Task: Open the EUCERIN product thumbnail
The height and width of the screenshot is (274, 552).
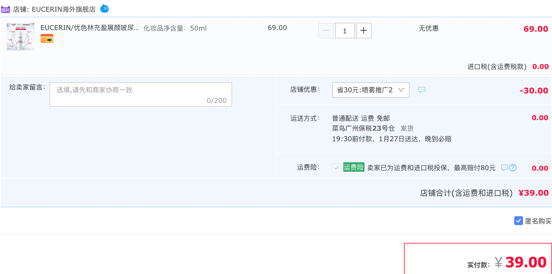Action: [21, 37]
